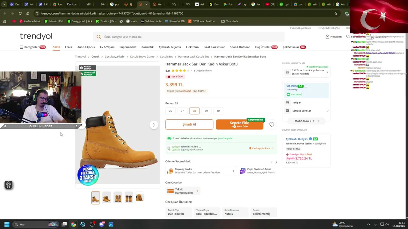
Task: Select shoe size 36
Action: [x=170, y=111]
